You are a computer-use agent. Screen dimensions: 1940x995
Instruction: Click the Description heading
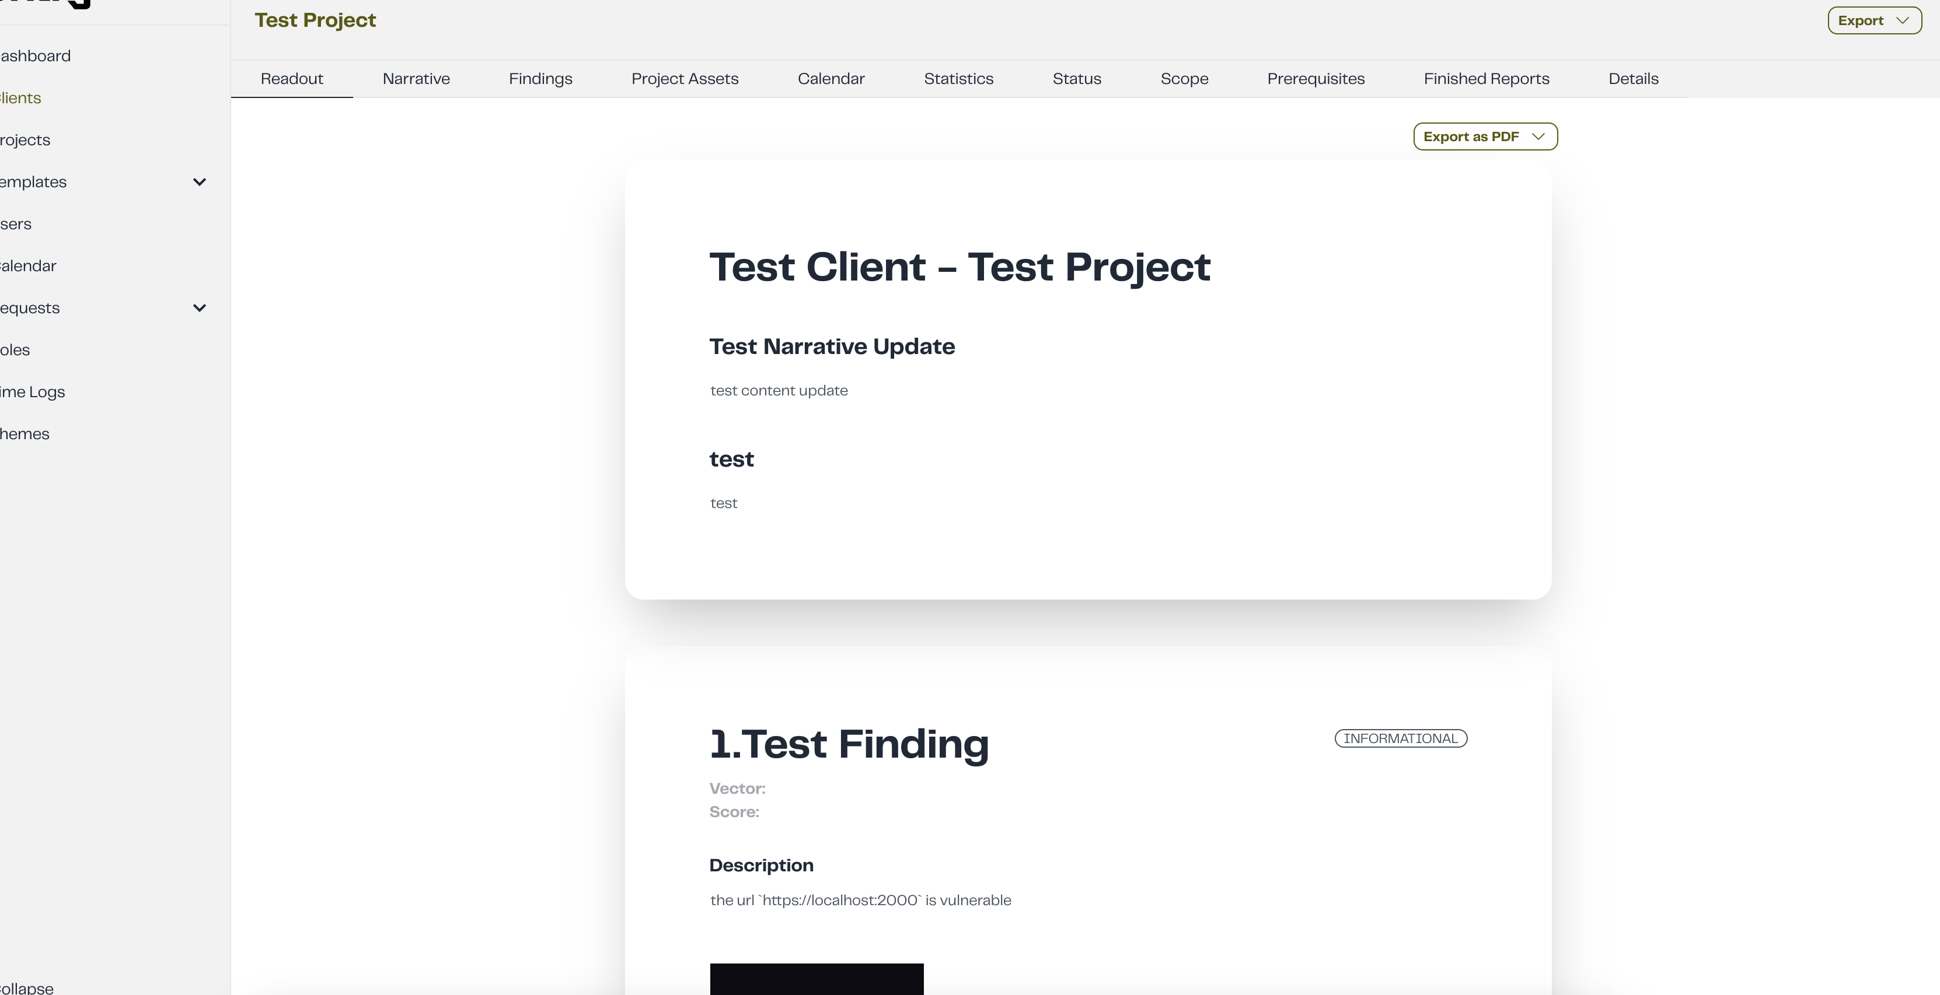point(762,866)
